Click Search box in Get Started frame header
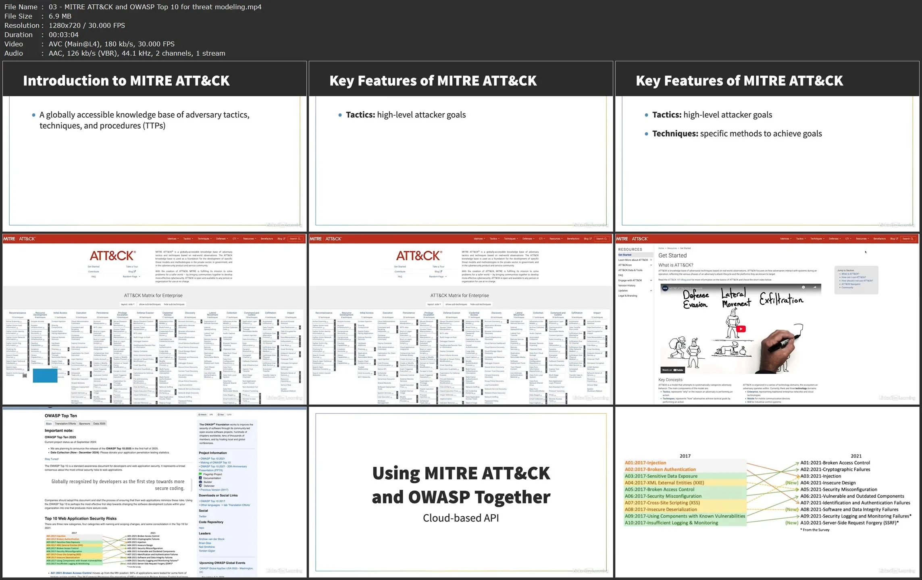This screenshot has width=922, height=580. 908,239
